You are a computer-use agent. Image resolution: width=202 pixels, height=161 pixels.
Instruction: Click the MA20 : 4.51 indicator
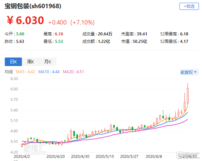73,71
